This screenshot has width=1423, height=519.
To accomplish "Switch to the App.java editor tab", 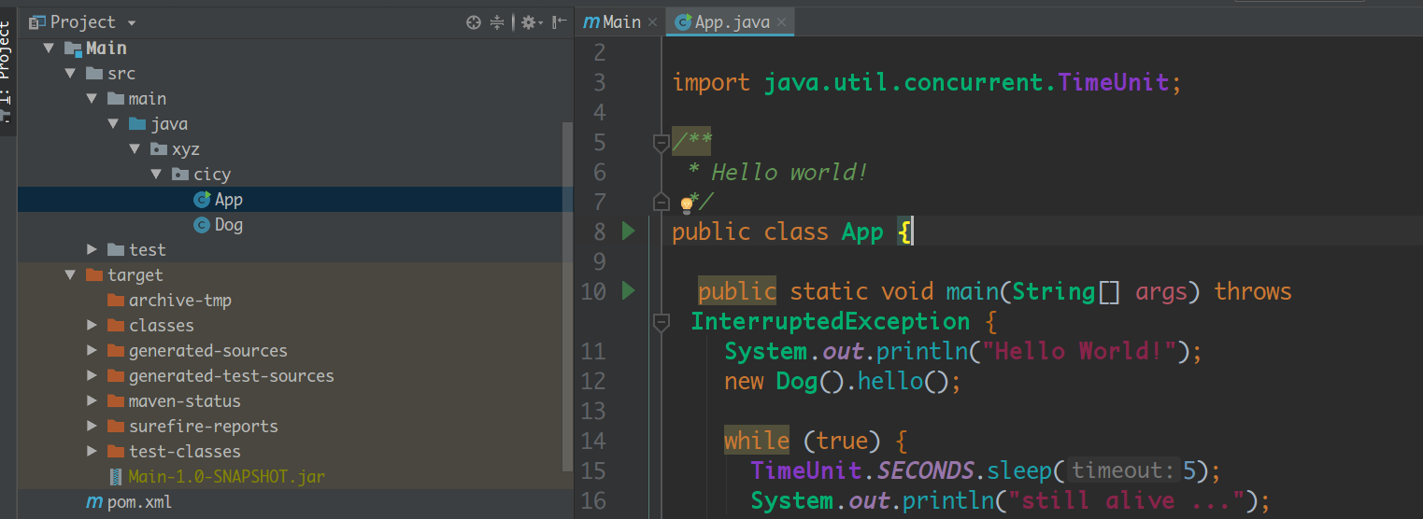I will tap(732, 21).
